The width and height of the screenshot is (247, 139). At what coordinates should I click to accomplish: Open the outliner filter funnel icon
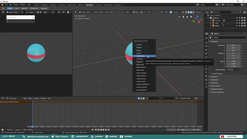(240, 12)
